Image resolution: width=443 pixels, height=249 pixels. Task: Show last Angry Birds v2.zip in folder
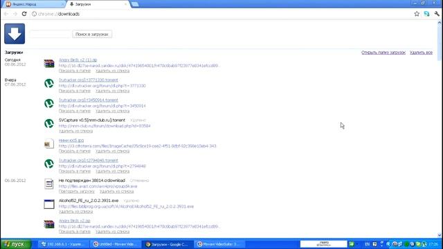click(x=75, y=231)
